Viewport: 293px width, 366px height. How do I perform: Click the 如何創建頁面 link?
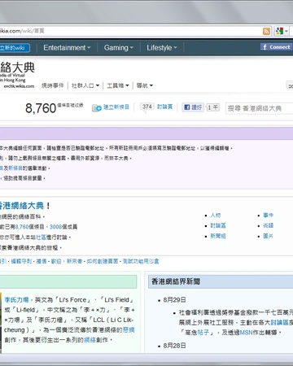click(103, 261)
